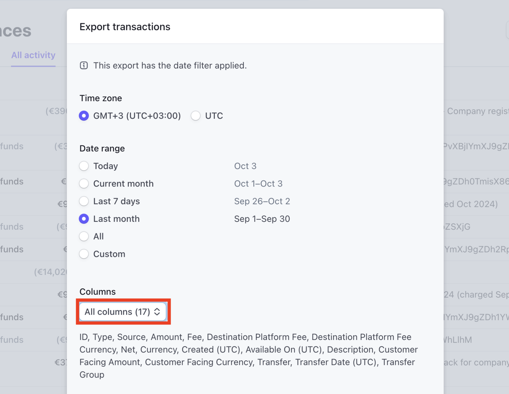This screenshot has height=394, width=509.
Task: Open the All columns (17) dropdown
Action: [122, 312]
